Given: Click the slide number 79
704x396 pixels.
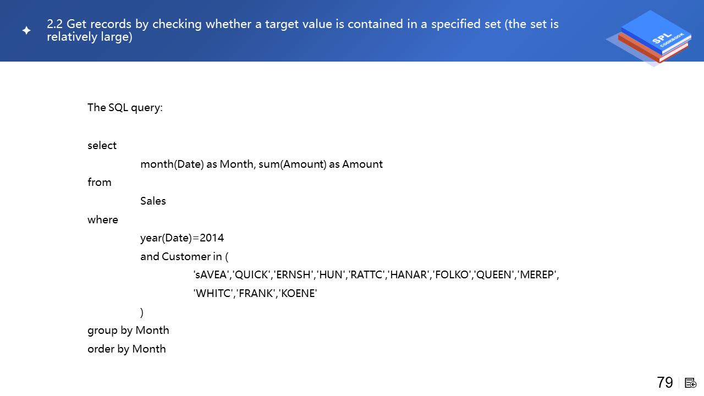Looking at the screenshot, I should [x=665, y=383].
